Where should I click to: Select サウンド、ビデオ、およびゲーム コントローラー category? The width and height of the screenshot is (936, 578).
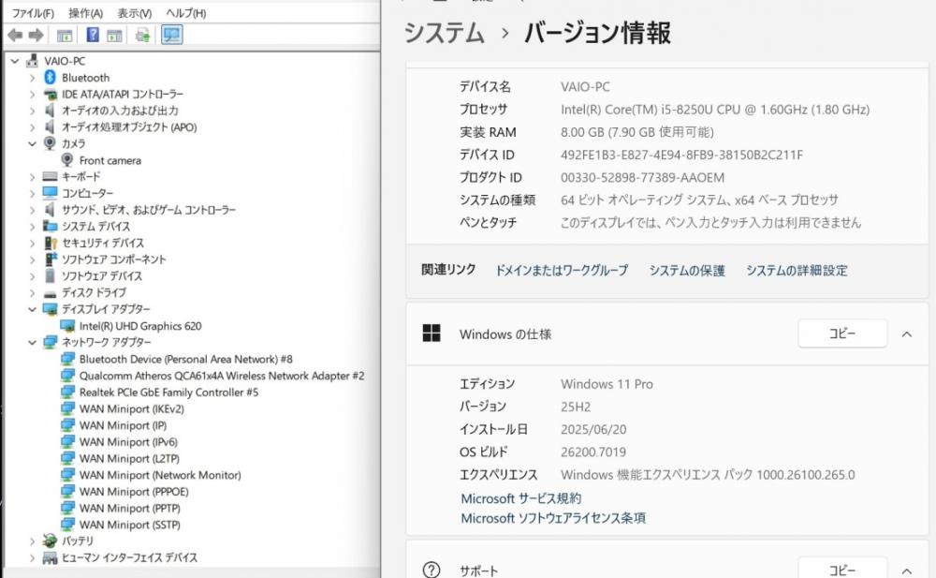click(x=149, y=210)
